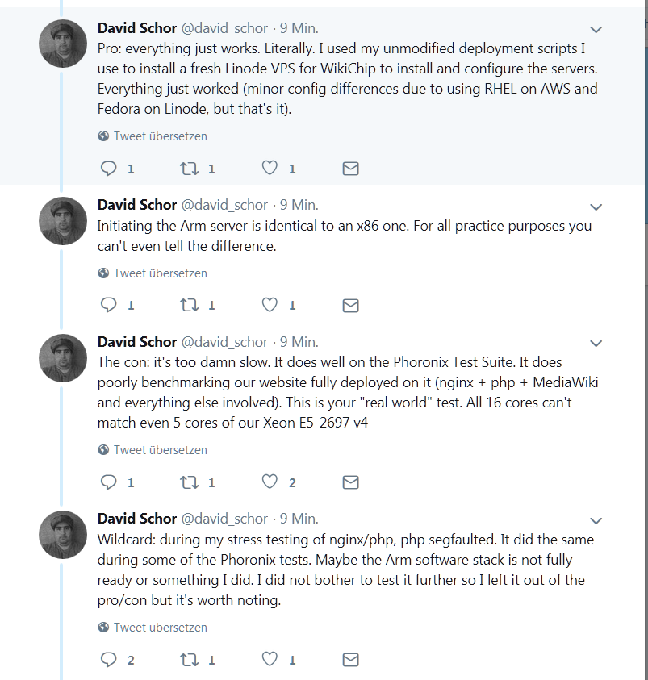The height and width of the screenshot is (680, 648).
Task: Open the '9 Min.' timestamp on the 'too damn slow' tweet
Action: coord(299,342)
